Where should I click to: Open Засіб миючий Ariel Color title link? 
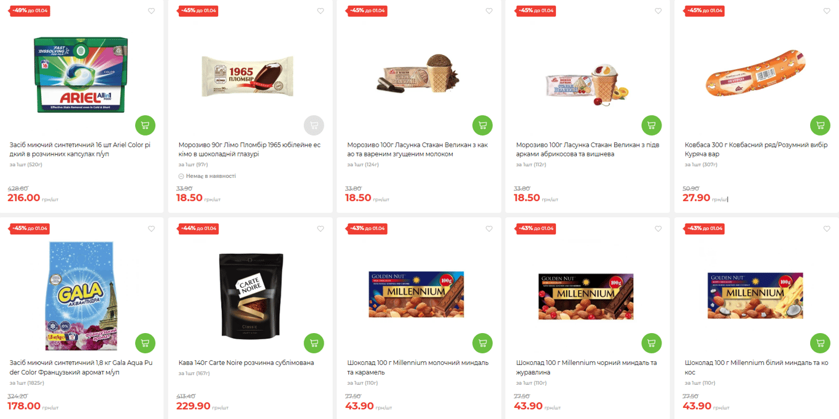click(80, 150)
